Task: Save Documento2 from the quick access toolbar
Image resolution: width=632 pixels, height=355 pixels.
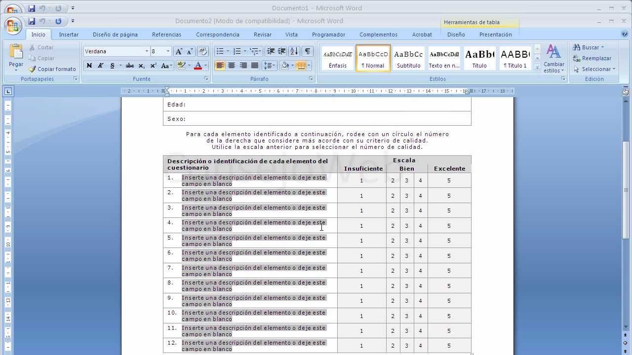Action: pyautogui.click(x=32, y=21)
